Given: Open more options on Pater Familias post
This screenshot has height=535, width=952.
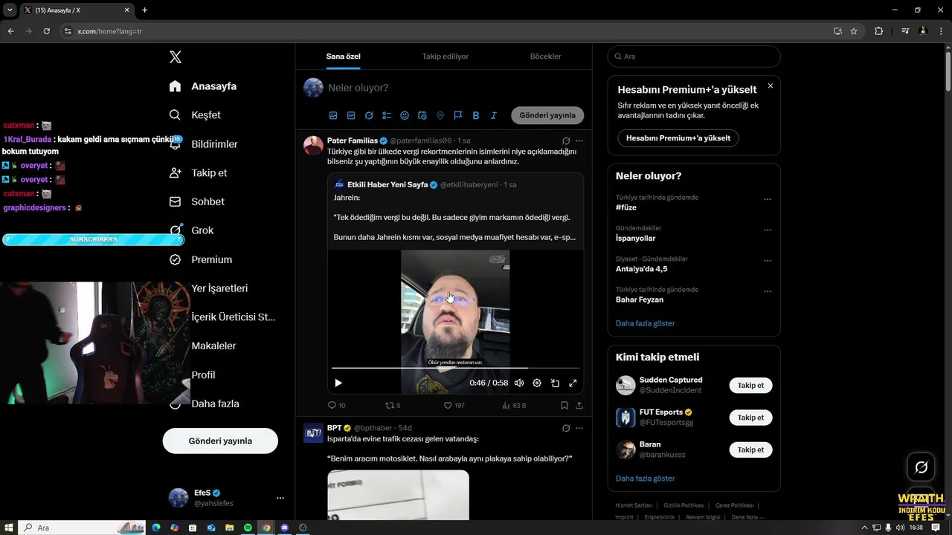Looking at the screenshot, I should pyautogui.click(x=579, y=140).
